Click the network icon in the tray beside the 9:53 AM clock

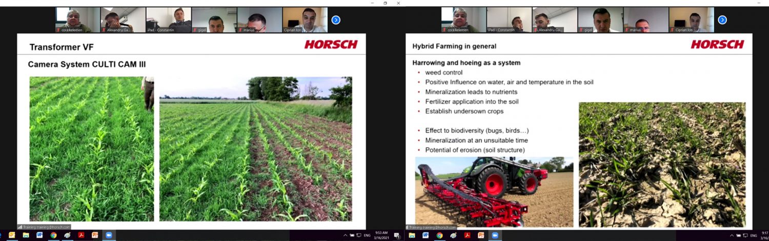359,235
